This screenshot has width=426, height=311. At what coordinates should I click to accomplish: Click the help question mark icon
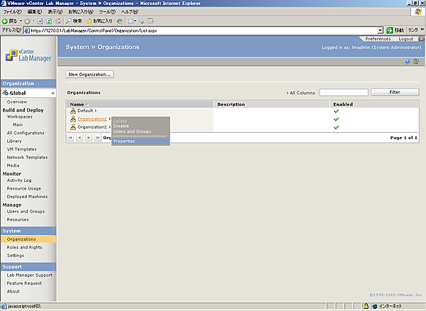(407, 62)
